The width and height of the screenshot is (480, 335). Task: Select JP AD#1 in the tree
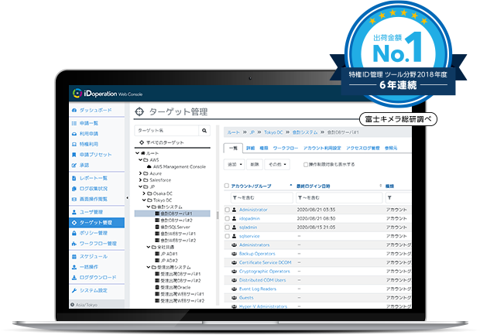[x=169, y=254]
